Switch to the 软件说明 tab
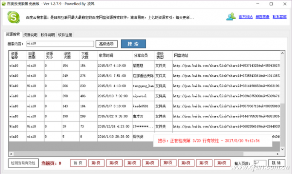This screenshot has height=174, width=292. tap(48, 35)
